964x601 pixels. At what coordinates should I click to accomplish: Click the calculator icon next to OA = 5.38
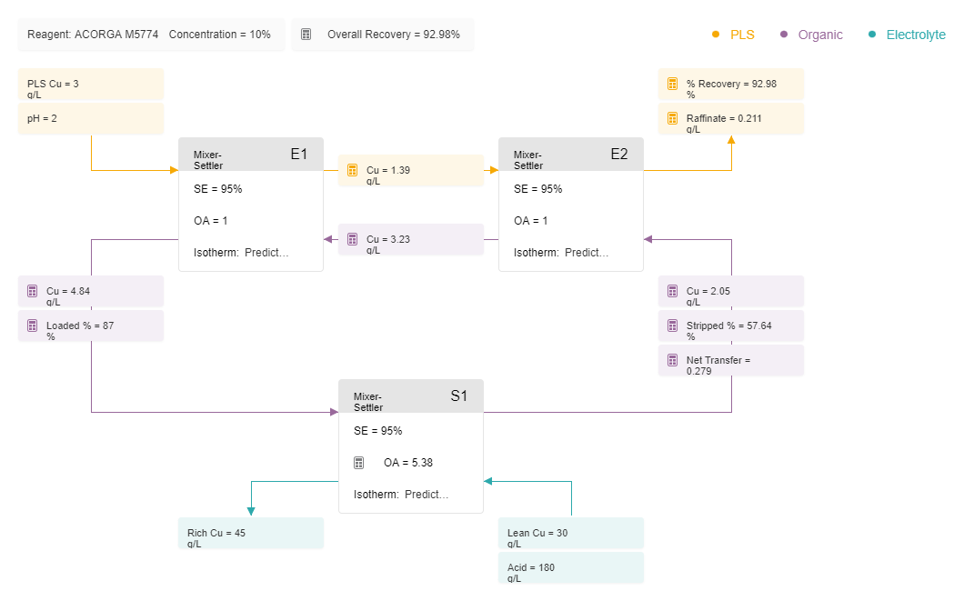coord(359,463)
